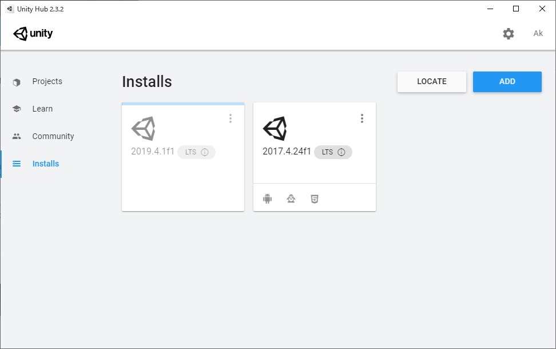Open the options menu for the 2019.4.1f1 install
This screenshot has height=349, width=556.
(231, 118)
